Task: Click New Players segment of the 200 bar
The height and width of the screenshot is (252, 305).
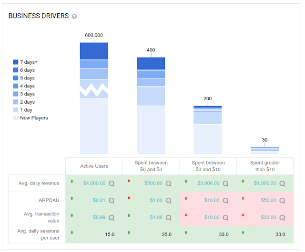Action: coord(208,139)
